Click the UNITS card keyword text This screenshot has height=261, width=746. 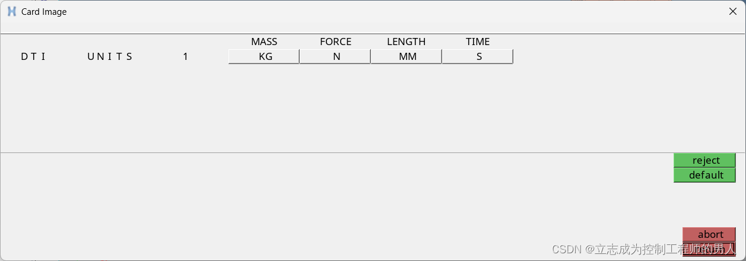pyautogui.click(x=110, y=56)
